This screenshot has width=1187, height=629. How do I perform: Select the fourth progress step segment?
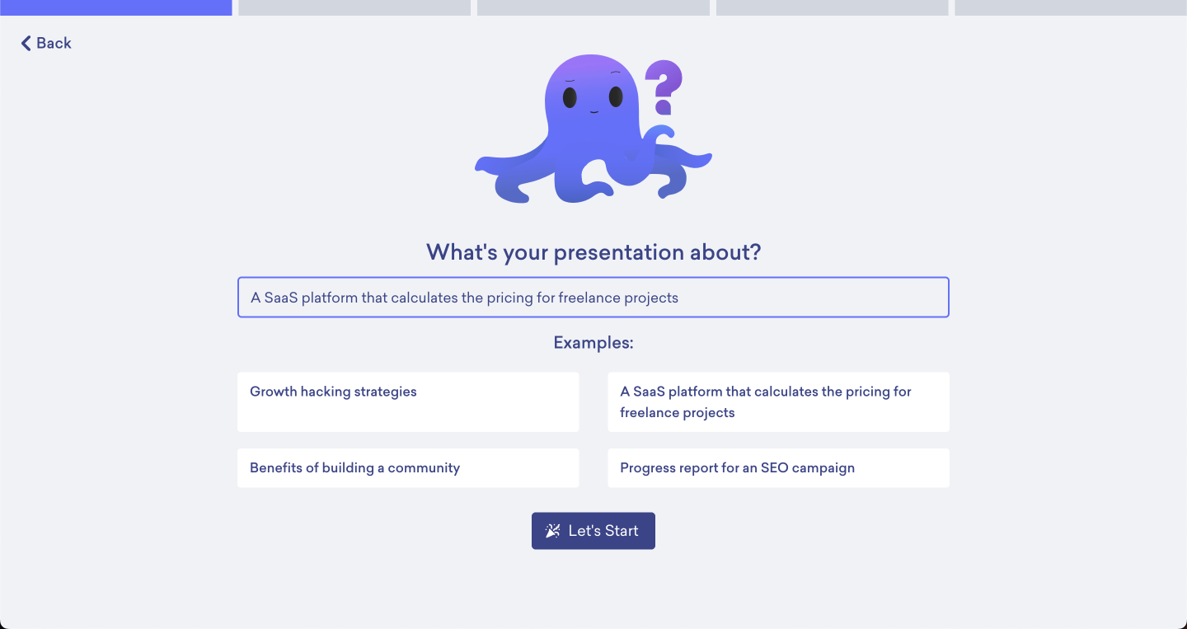[832, 7]
